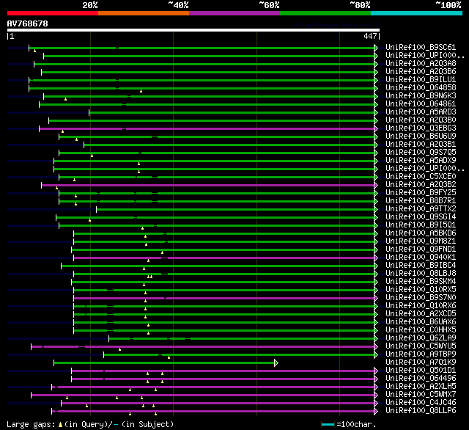
Task: Select the UniRef100_C0HHX5 label
Action: [x=421, y=330]
